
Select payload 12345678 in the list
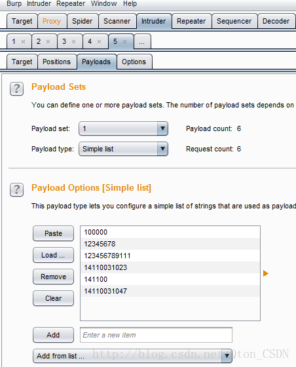170,244
